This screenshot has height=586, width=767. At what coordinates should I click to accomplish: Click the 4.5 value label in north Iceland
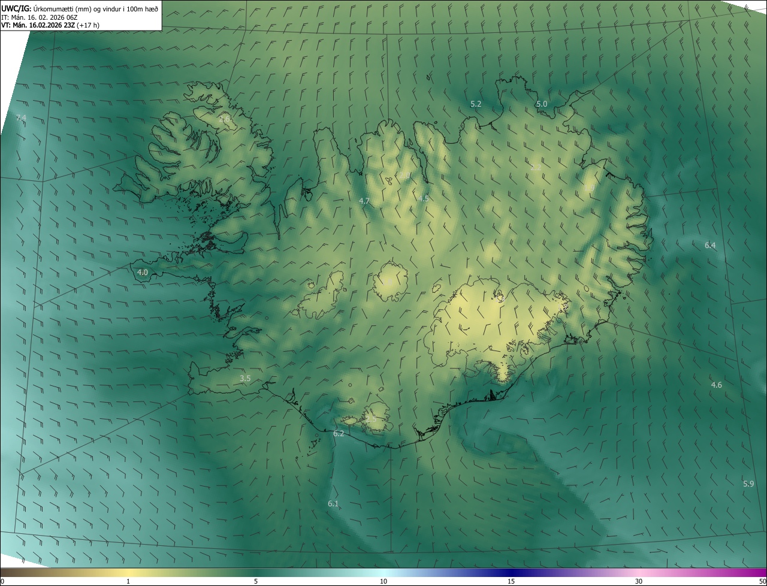coord(423,198)
